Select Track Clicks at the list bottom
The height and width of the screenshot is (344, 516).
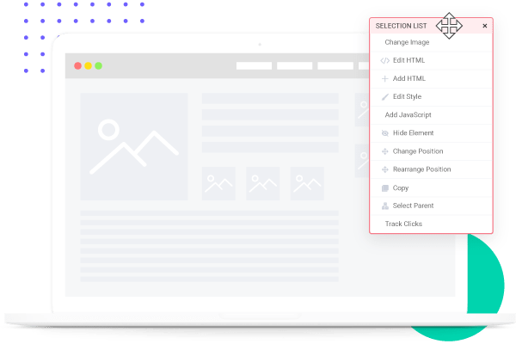tap(431, 224)
